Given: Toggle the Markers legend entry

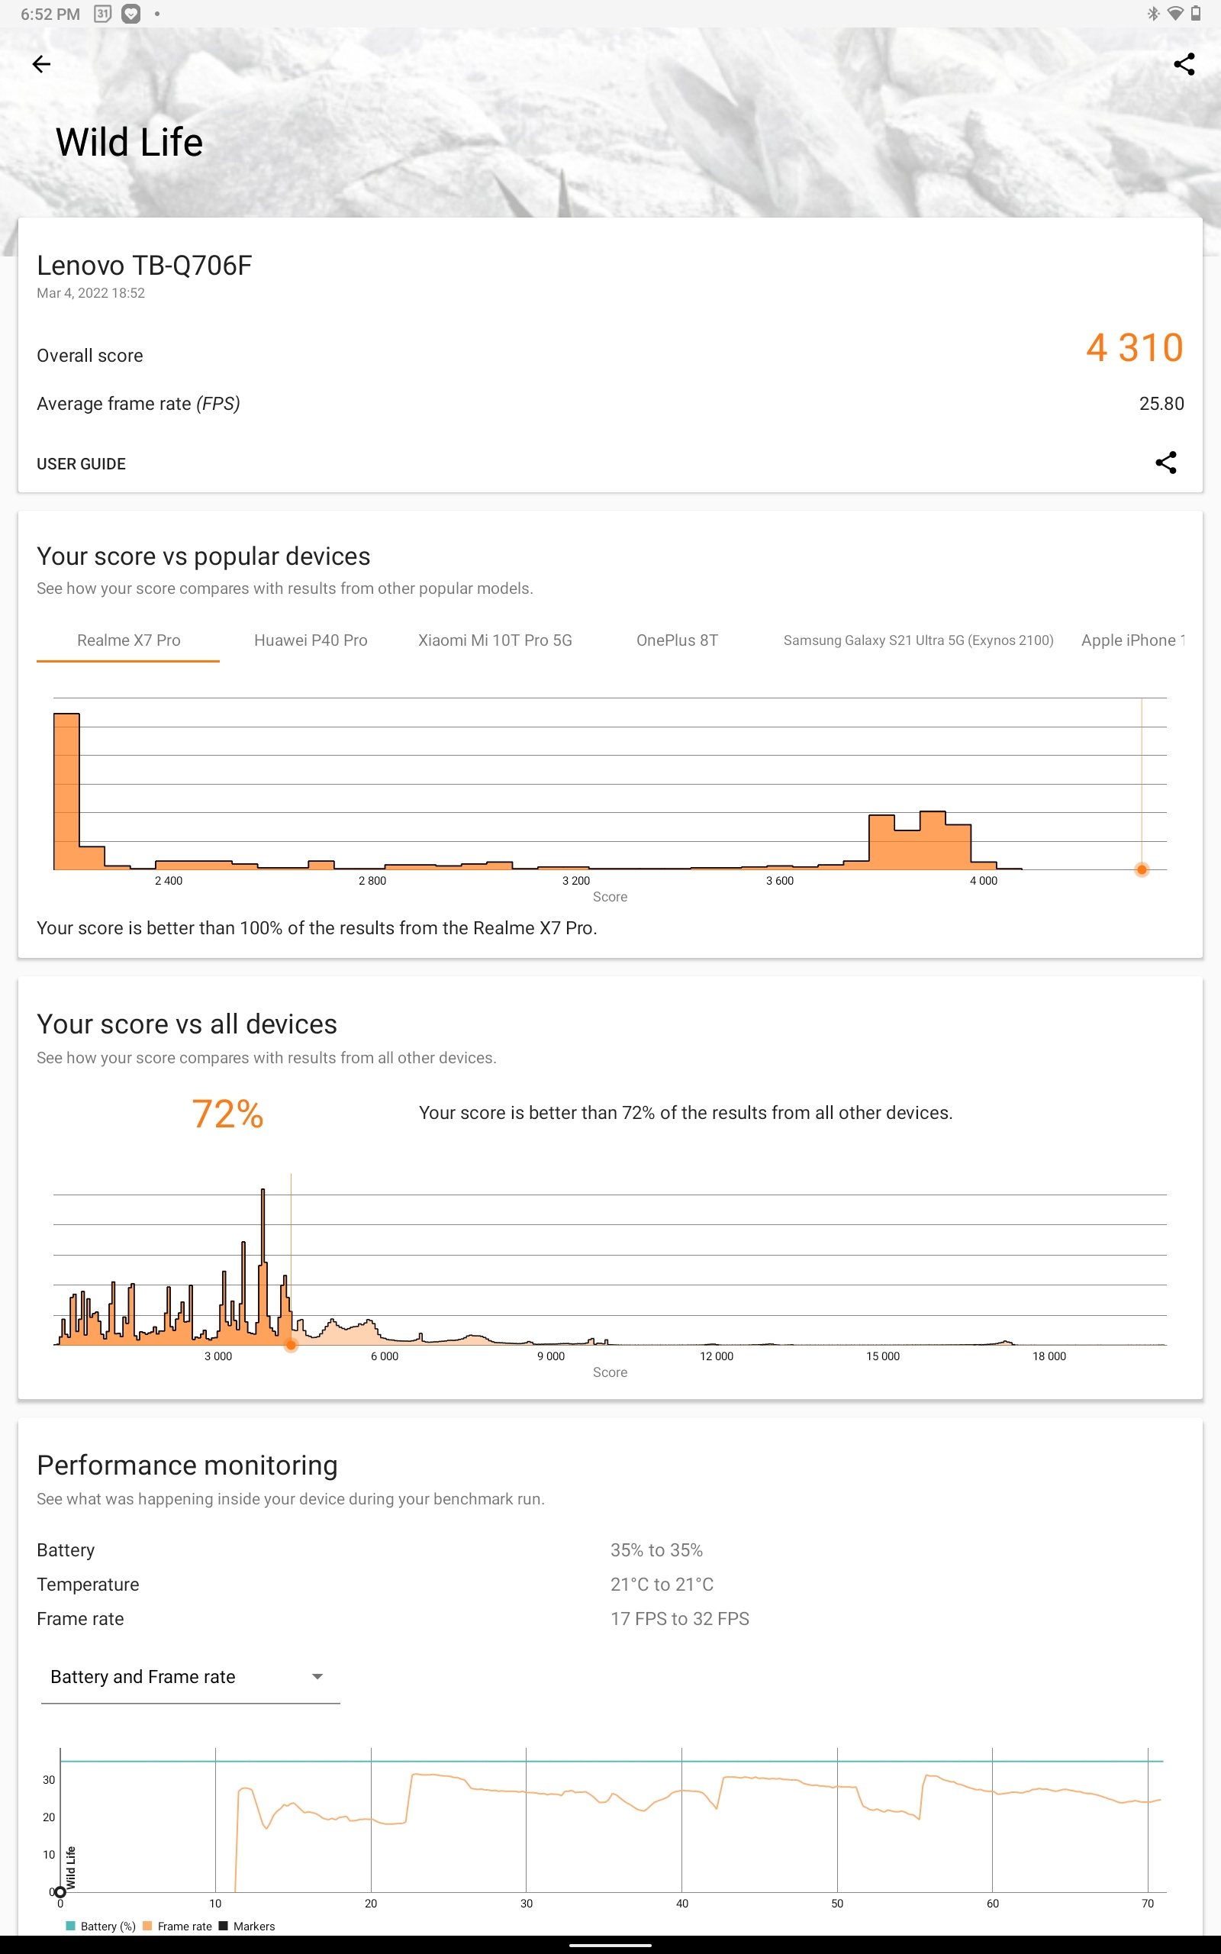Looking at the screenshot, I should click(247, 1927).
